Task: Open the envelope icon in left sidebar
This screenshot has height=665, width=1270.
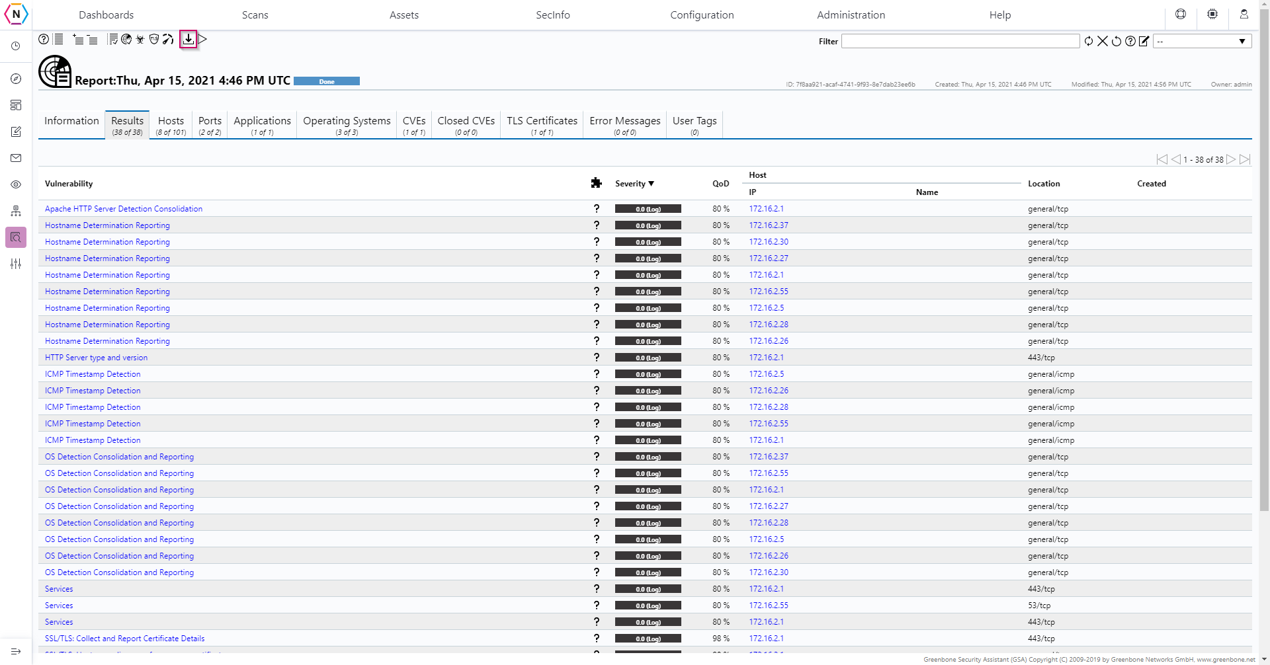Action: point(16,158)
